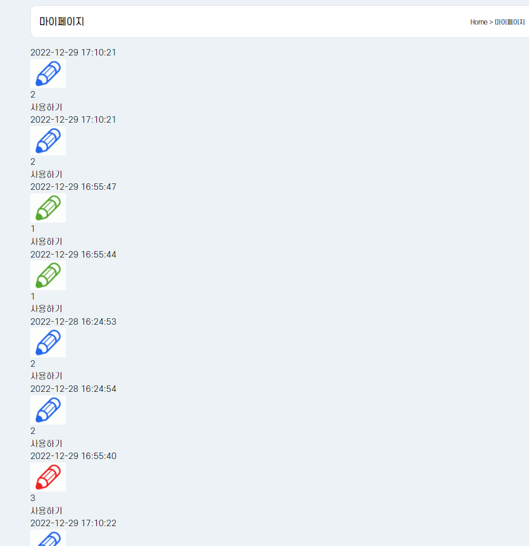Click 마이페이지 in the breadcrumb trail

(x=510, y=22)
